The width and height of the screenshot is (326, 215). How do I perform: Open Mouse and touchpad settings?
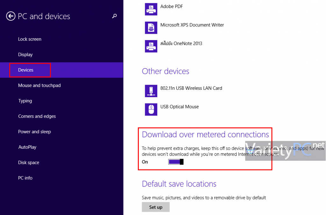point(39,85)
